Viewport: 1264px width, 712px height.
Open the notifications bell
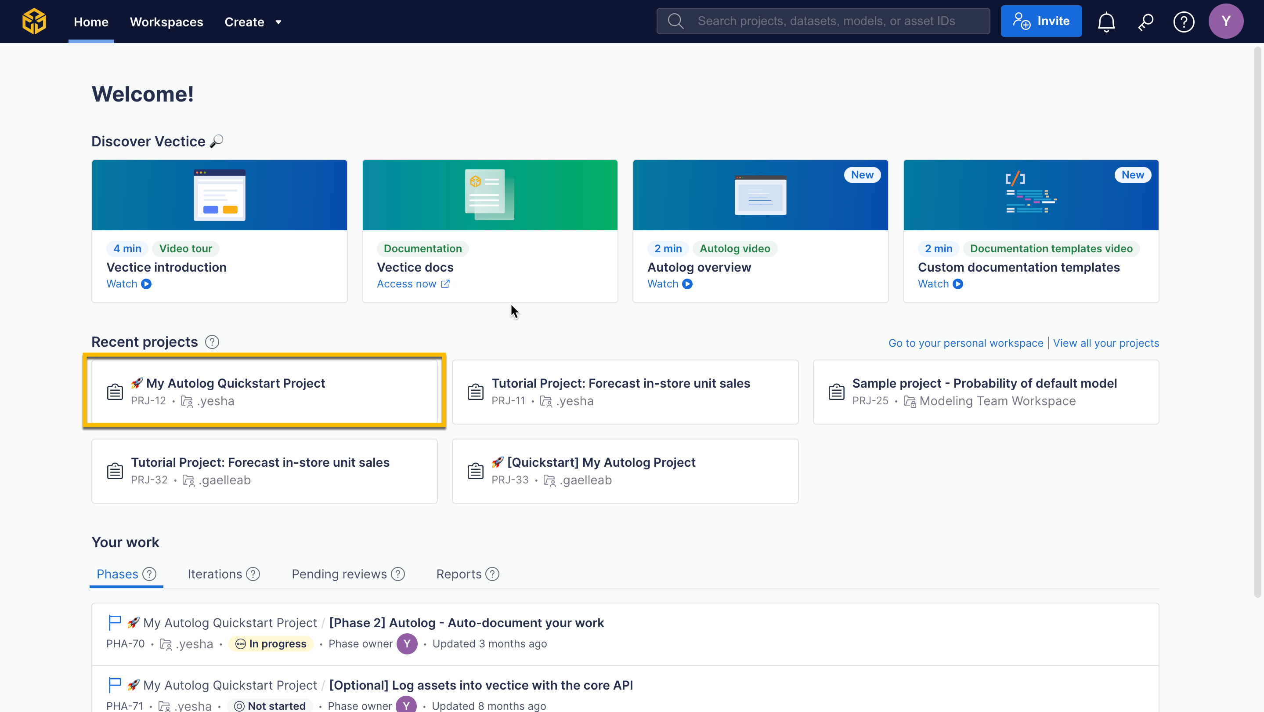tap(1106, 22)
